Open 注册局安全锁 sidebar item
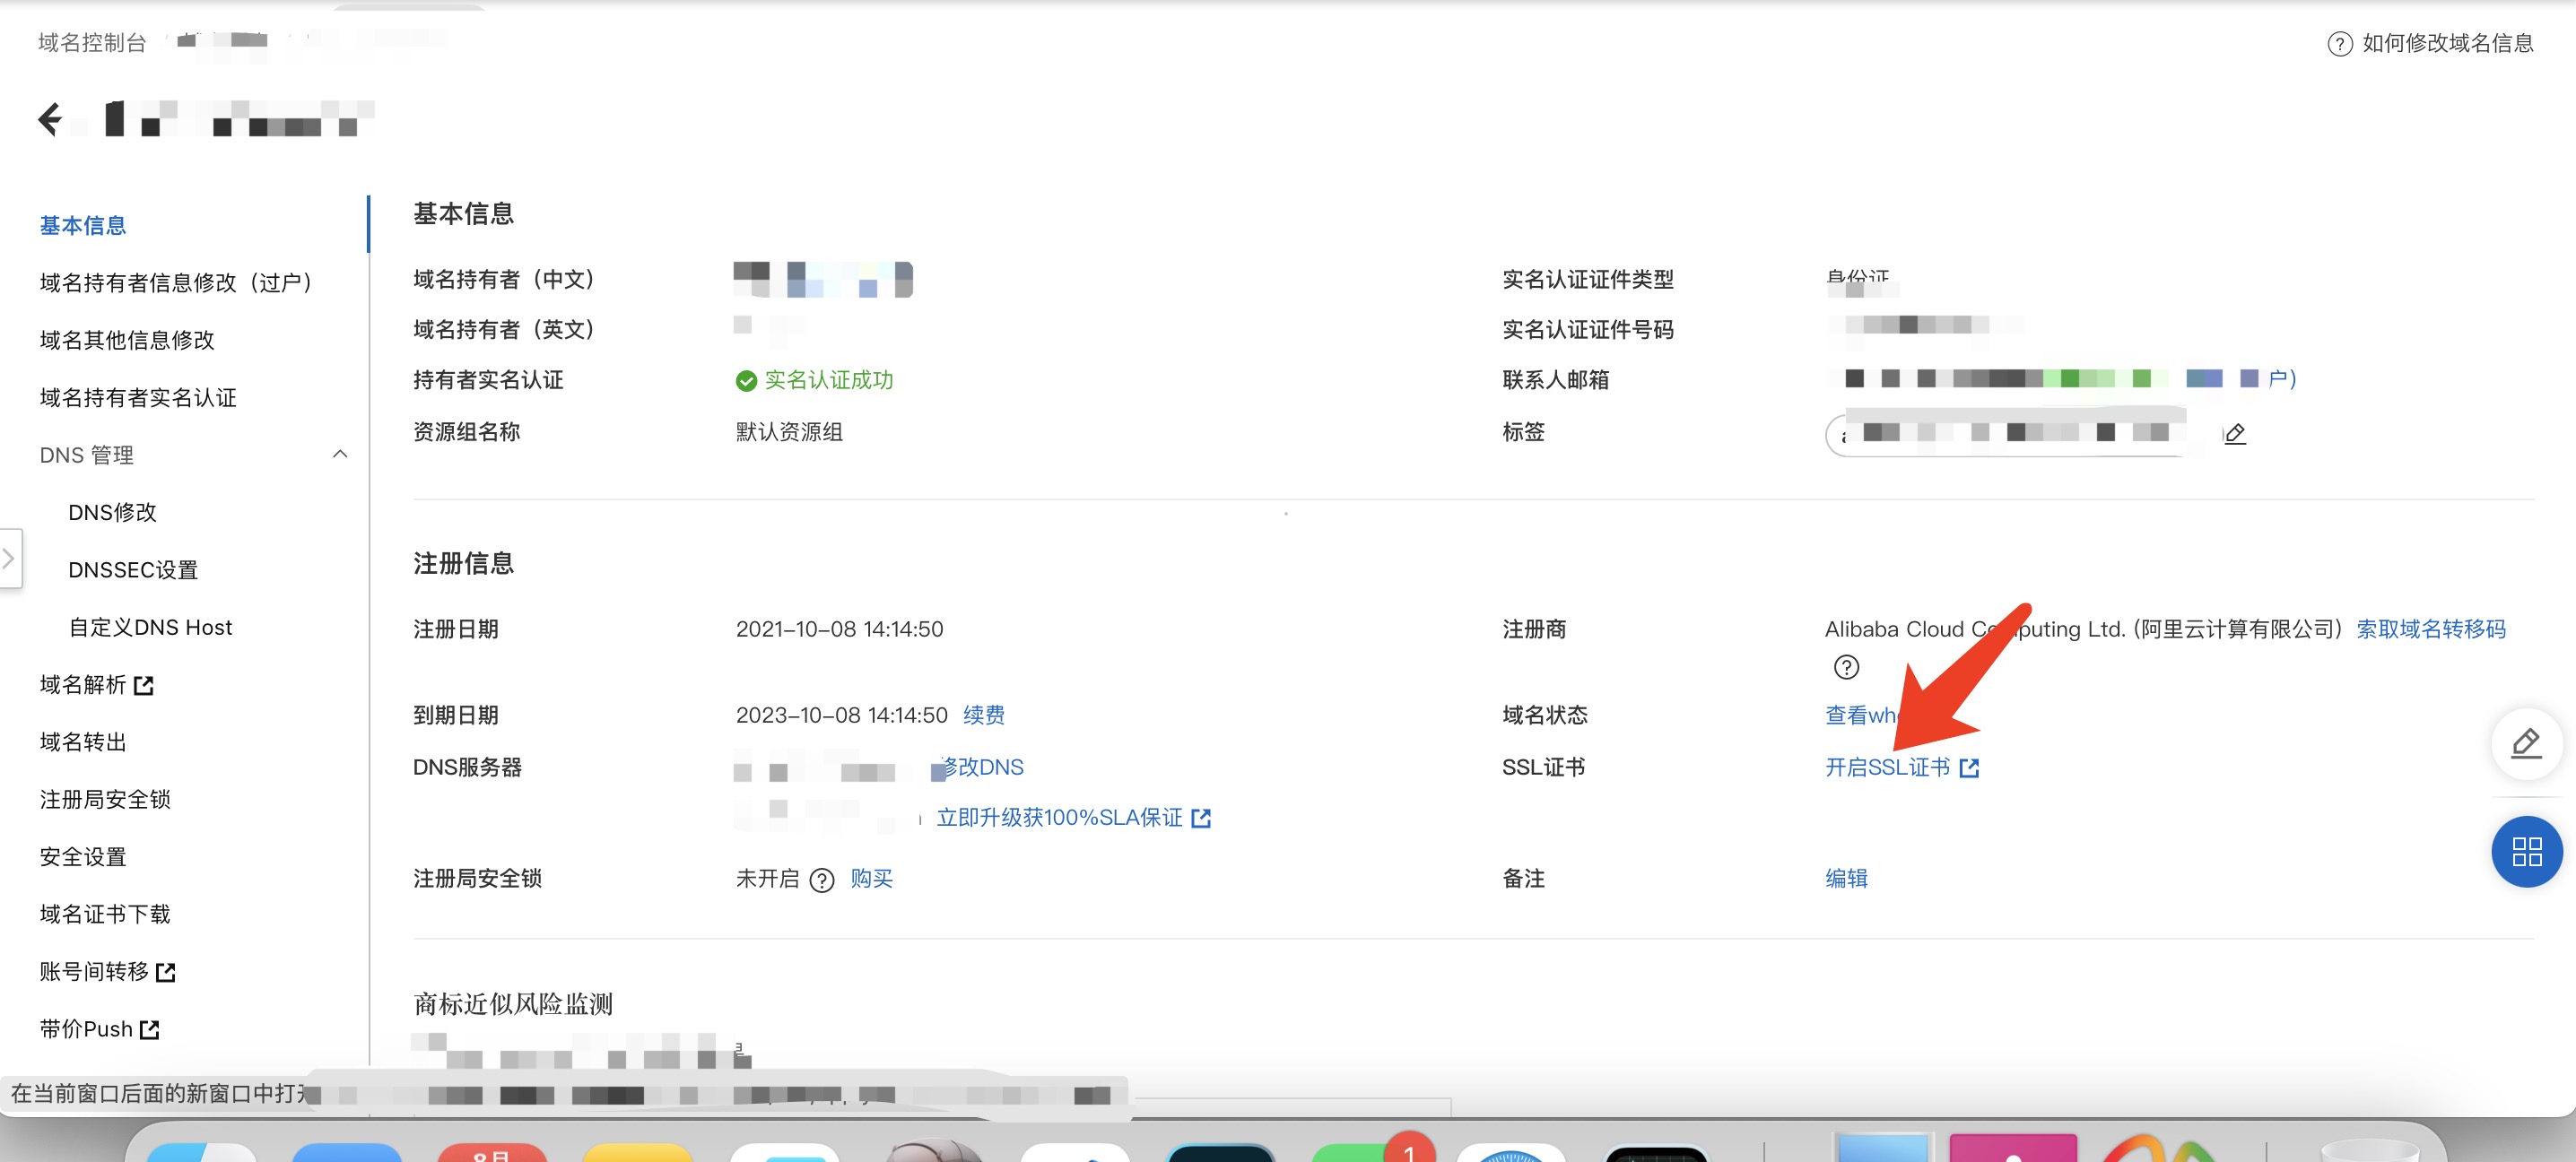 [x=105, y=799]
